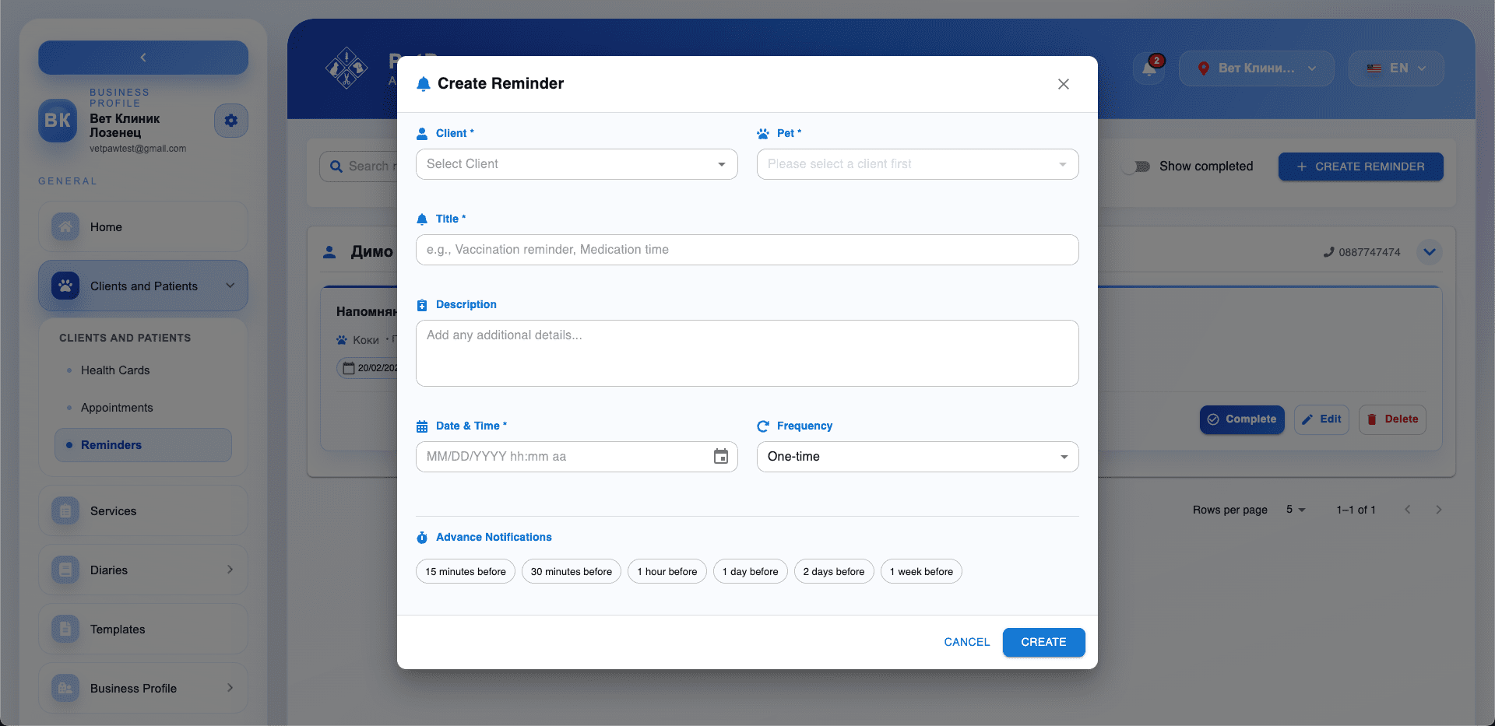Open Services in sidebar
The height and width of the screenshot is (726, 1495).
click(x=143, y=511)
